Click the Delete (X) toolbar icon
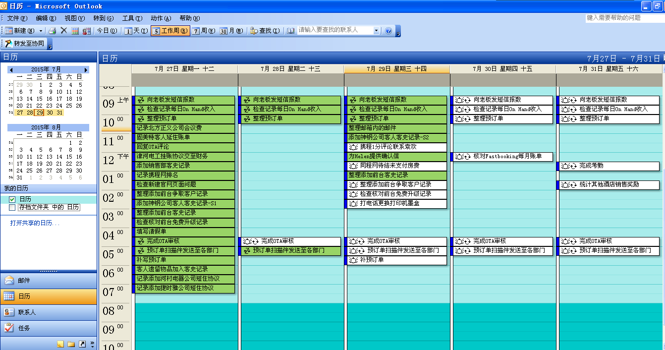The image size is (665, 350). coord(63,31)
